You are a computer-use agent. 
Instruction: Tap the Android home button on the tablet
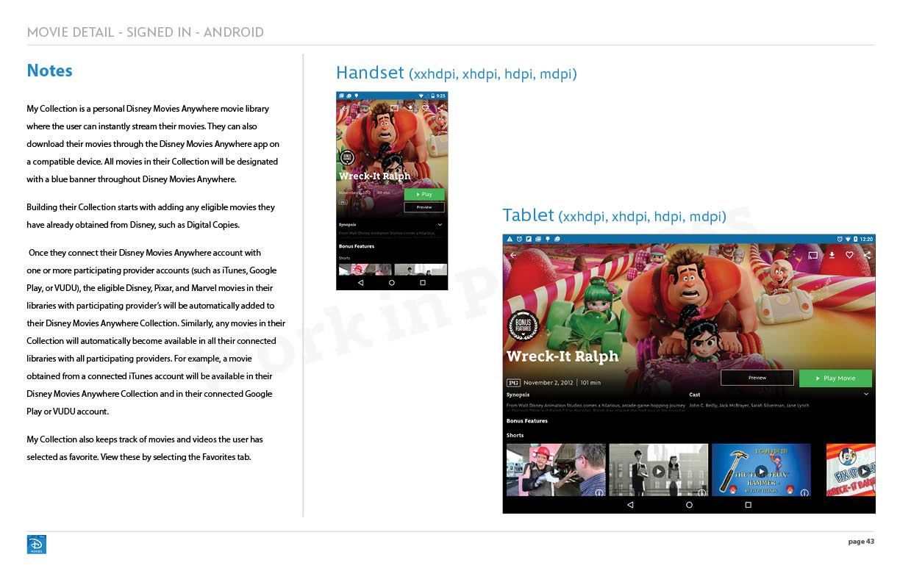point(689,506)
